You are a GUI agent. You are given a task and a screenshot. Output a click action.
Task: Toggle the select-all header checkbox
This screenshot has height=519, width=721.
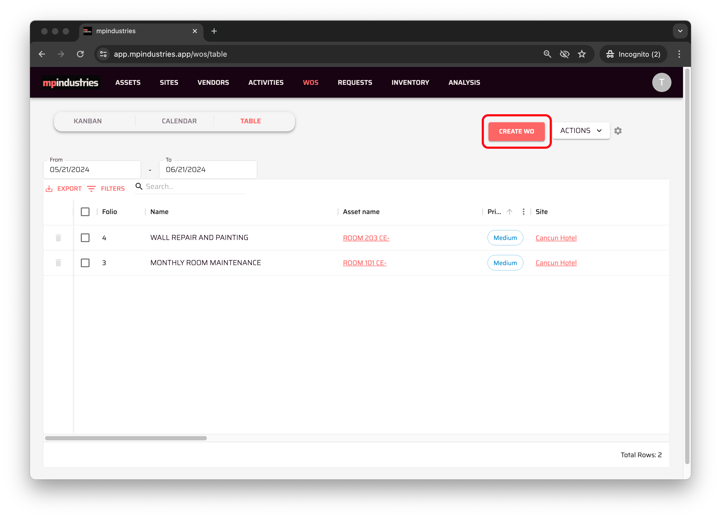pos(85,212)
